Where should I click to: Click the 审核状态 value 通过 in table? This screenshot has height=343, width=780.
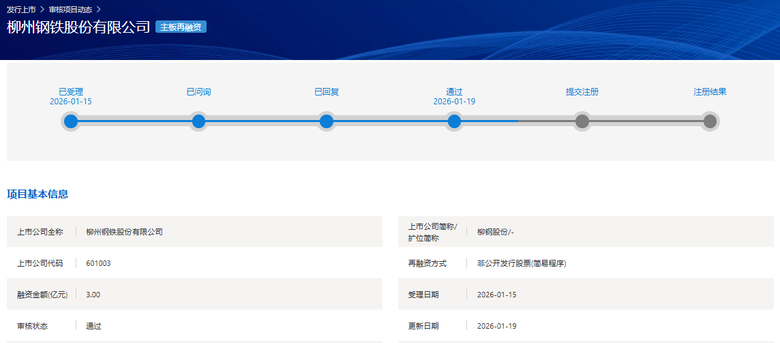tap(94, 326)
